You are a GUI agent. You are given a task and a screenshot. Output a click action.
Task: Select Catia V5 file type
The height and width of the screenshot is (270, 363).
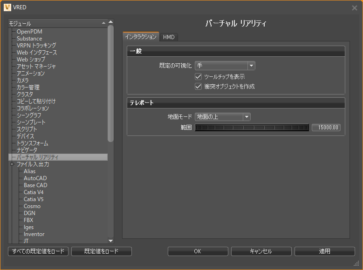(x=34, y=199)
